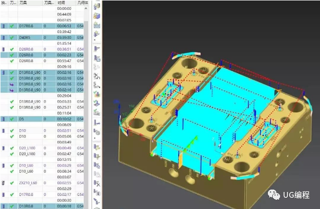This screenshot has height=209, width=320.
Task: Click tool-change icon in the ZXZ10_L60 row
Action: click(3, 183)
